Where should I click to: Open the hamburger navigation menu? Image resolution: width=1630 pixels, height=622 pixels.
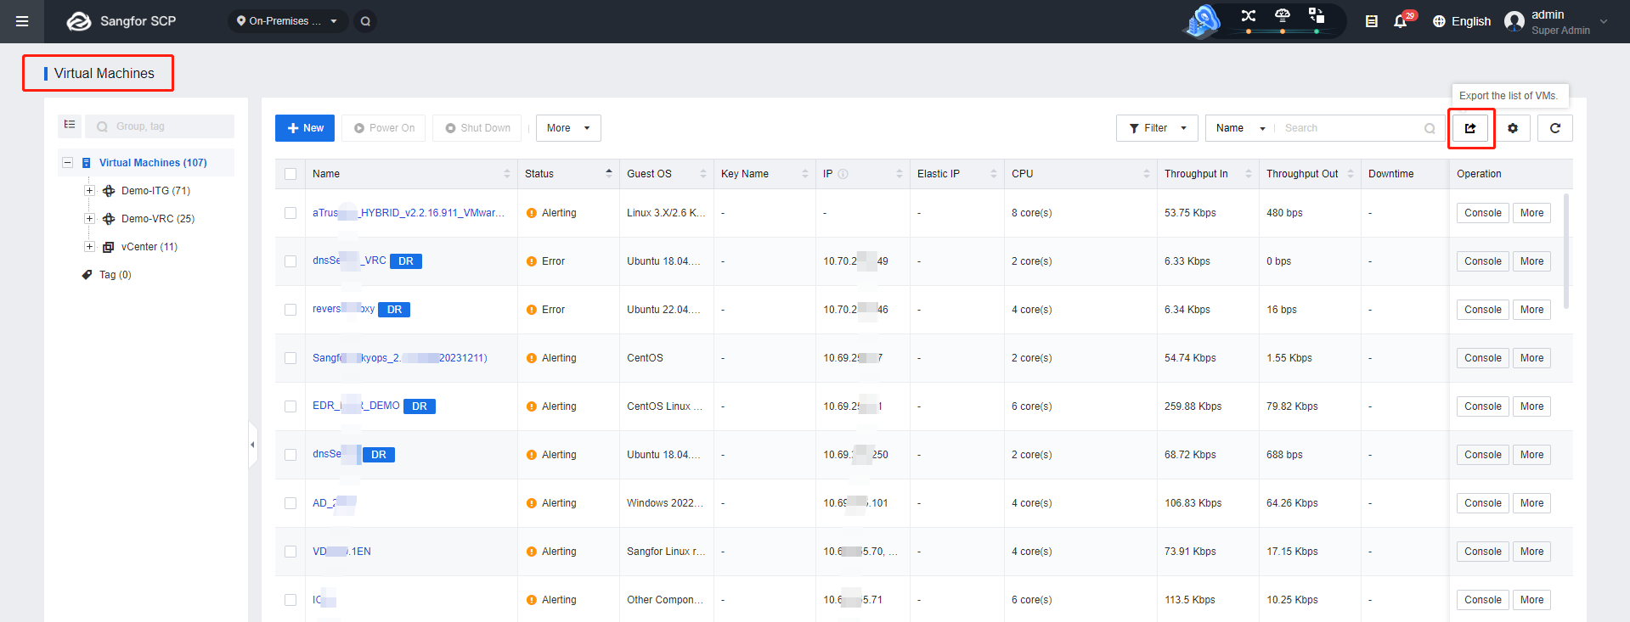click(22, 21)
